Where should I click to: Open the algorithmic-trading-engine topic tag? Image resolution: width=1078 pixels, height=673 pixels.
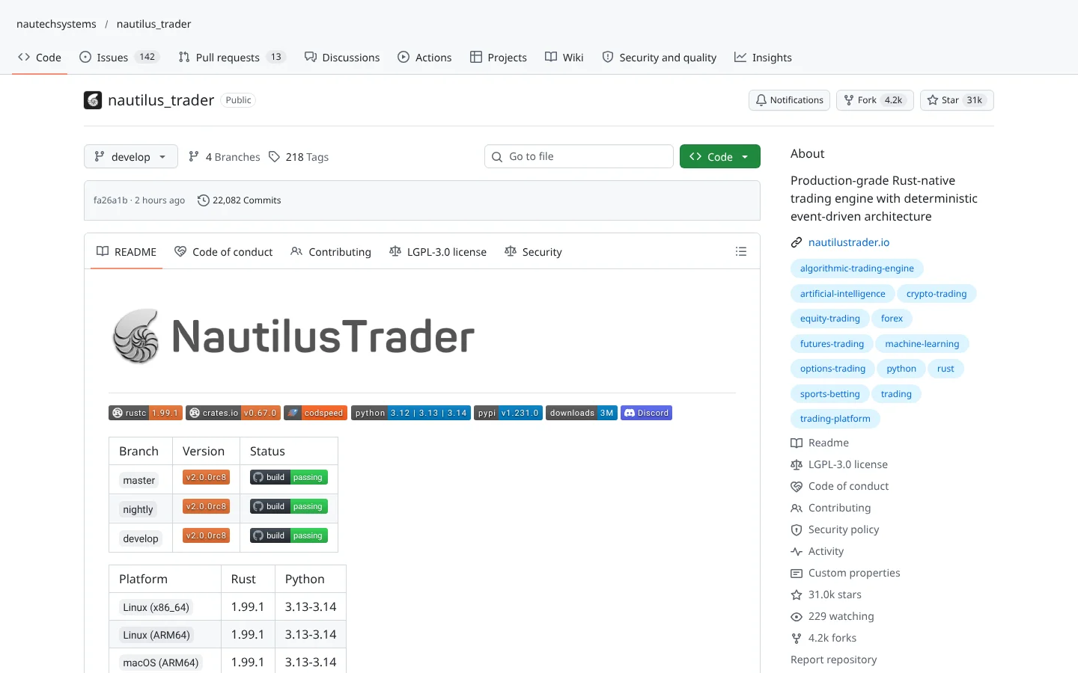click(x=857, y=268)
